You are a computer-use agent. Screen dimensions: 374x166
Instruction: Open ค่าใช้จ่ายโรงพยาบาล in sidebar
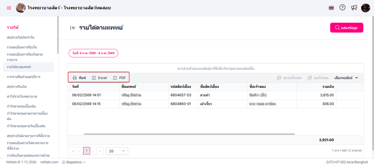(x=22, y=96)
